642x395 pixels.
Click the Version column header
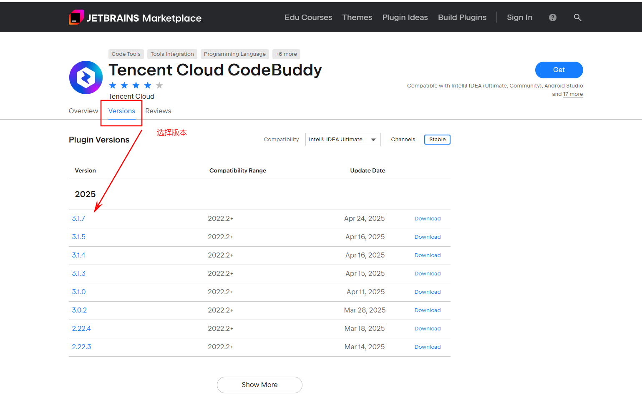(86, 170)
